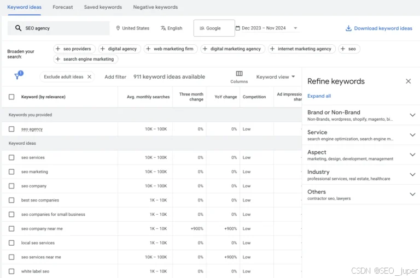Check seo companies for small business checkbox
Viewport: 420px width, 278px height.
pos(11,214)
